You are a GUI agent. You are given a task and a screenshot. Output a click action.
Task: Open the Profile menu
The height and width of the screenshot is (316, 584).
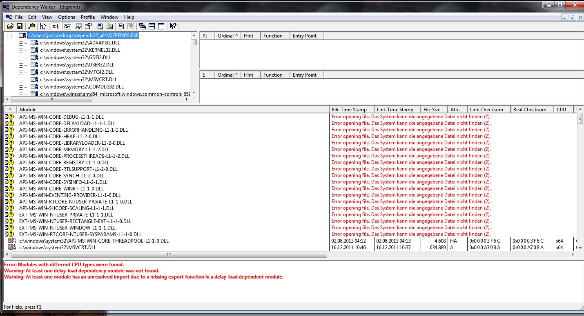coord(88,17)
